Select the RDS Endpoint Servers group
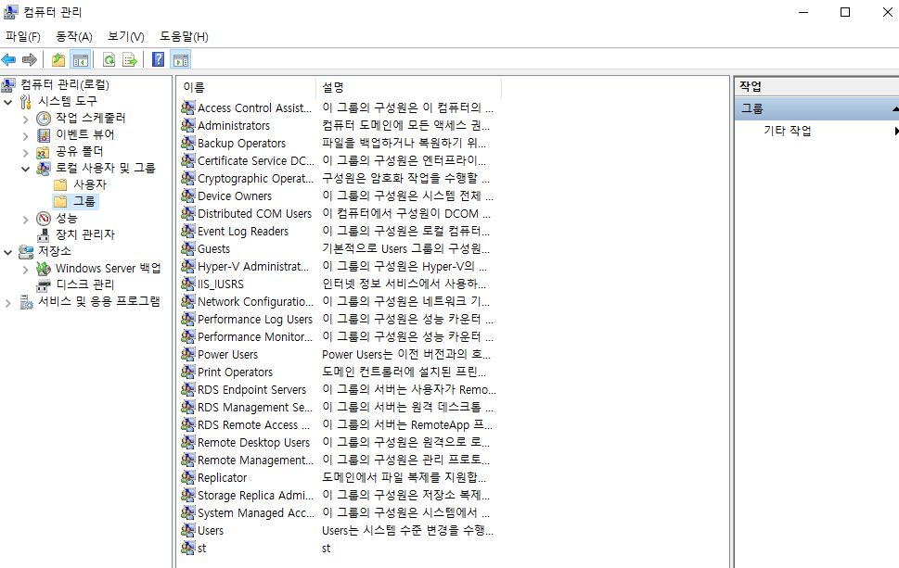The height and width of the screenshot is (568, 899). point(251,389)
